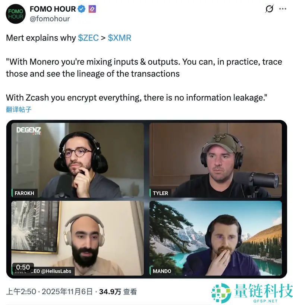
Task: Click the FOMO HOUR display name
Action: point(53,9)
